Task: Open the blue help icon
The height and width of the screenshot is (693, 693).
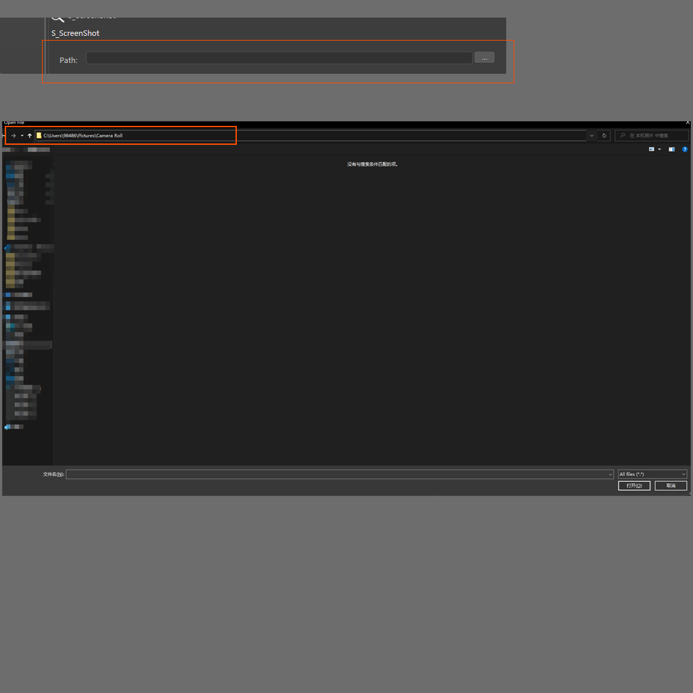Action: click(x=685, y=149)
